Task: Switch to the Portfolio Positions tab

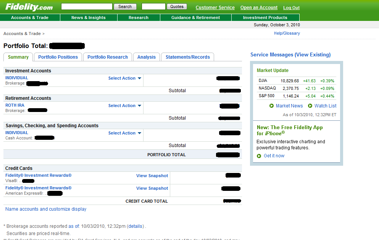Action: pyautogui.click(x=58, y=57)
